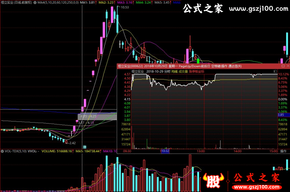The height and width of the screenshot is (192, 290).
Task: Click the MA4: 3.24 value
Action: coord(143,3)
